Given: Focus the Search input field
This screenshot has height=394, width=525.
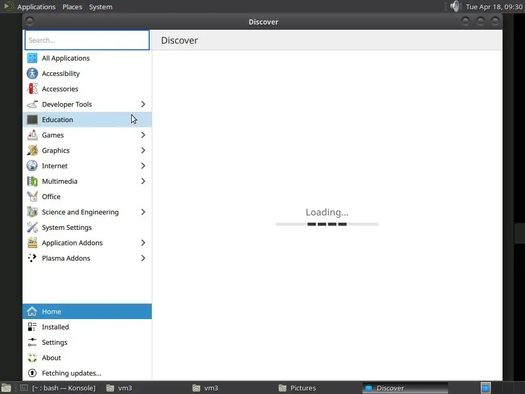Looking at the screenshot, I should pos(87,40).
